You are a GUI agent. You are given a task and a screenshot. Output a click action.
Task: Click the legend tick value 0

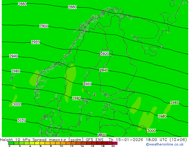click(10, 146)
